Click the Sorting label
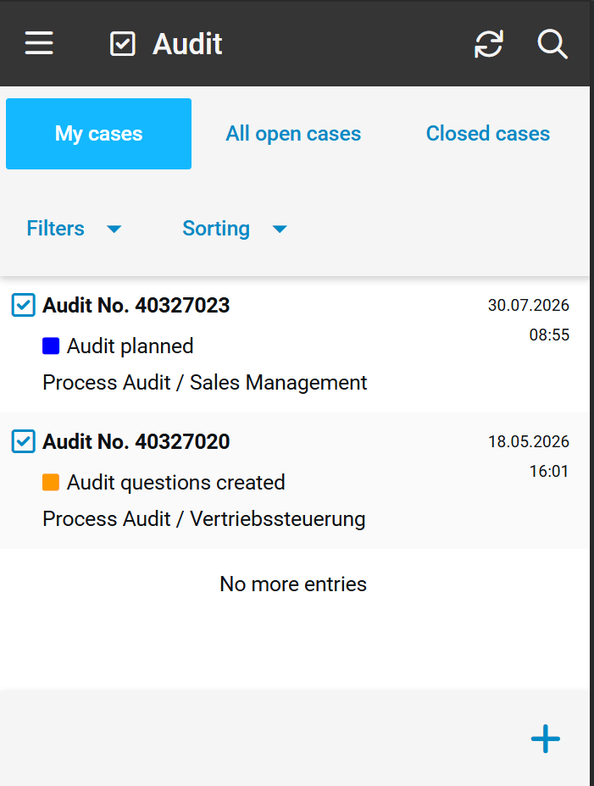The image size is (594, 786). [x=216, y=229]
